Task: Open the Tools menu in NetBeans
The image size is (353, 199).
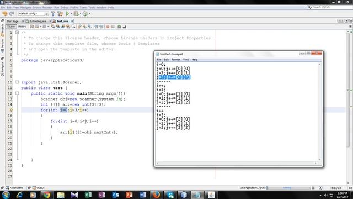Action: (92, 7)
